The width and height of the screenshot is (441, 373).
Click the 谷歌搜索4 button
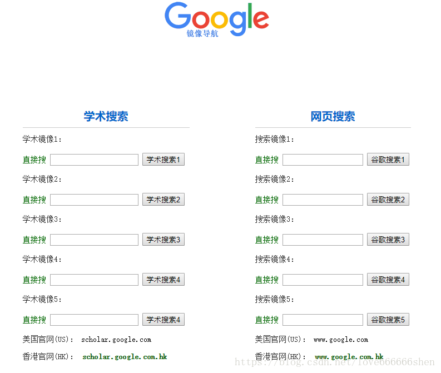coord(388,280)
